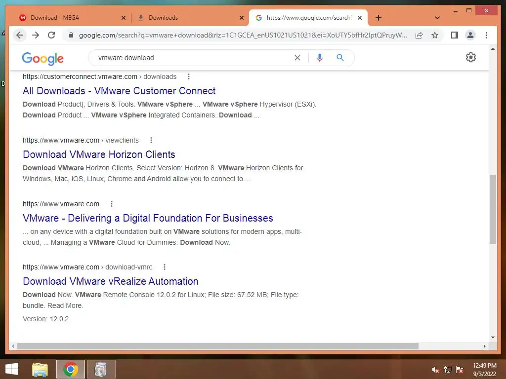Click the scroll left arrow

12,346
